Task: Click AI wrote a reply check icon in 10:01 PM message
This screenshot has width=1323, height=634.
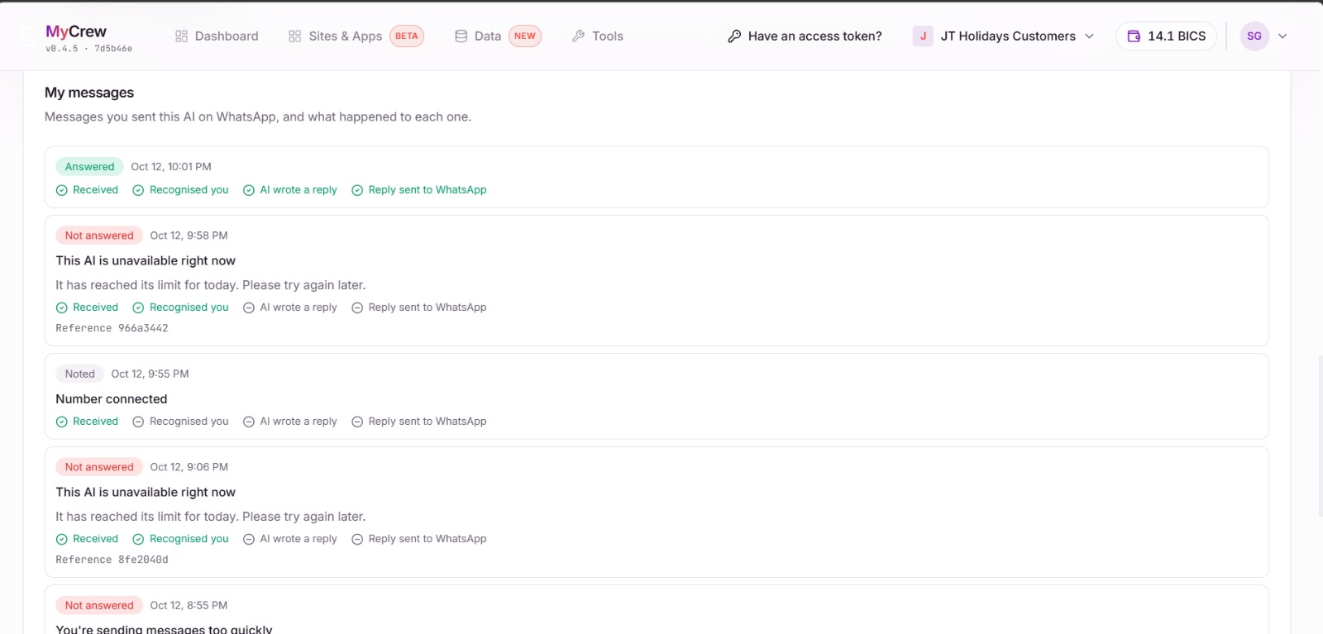Action: click(x=249, y=190)
